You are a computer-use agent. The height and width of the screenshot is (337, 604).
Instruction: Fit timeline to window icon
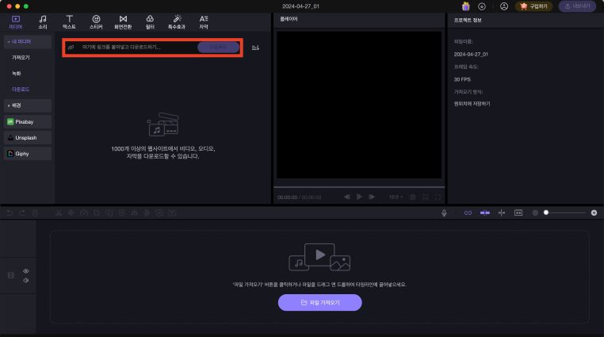pyautogui.click(x=518, y=213)
